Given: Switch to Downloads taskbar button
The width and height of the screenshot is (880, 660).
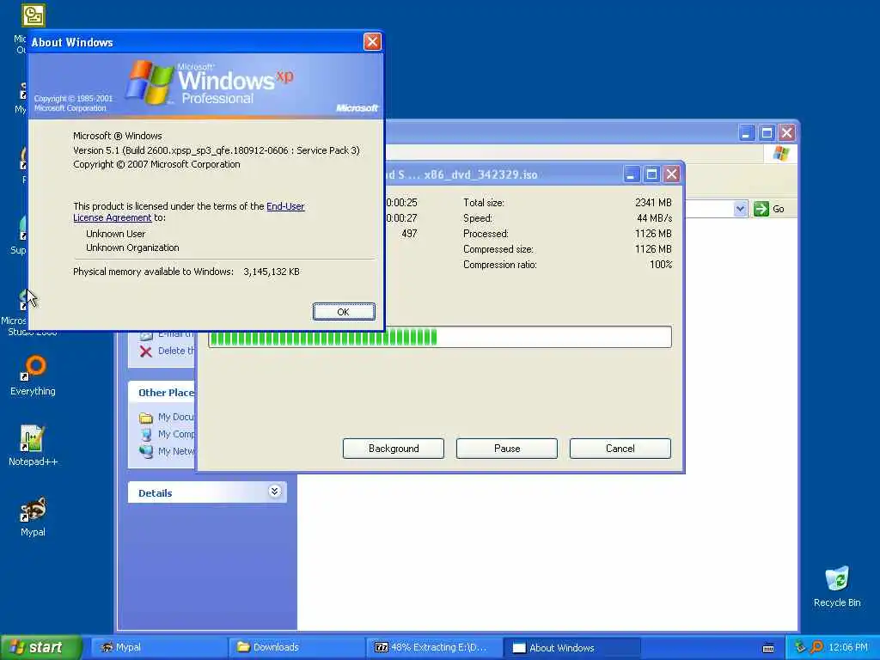Looking at the screenshot, I should (296, 647).
